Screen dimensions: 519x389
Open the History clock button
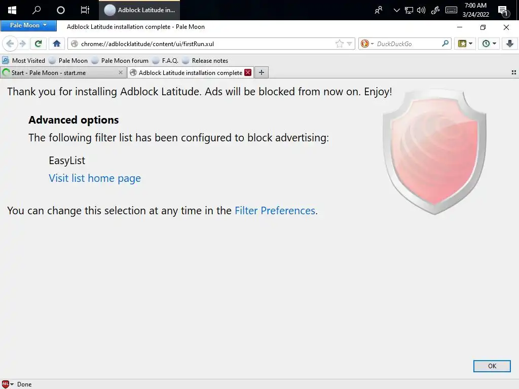click(x=486, y=44)
